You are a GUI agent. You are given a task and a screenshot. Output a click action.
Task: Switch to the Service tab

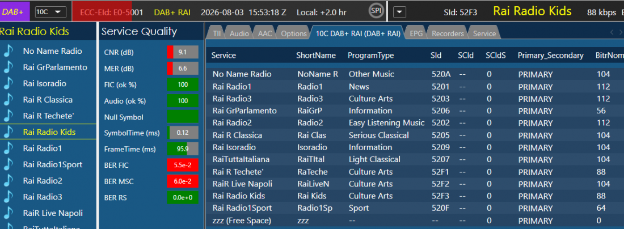(x=484, y=34)
